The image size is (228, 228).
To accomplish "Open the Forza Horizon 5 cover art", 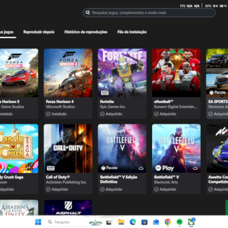I will 19,73.
